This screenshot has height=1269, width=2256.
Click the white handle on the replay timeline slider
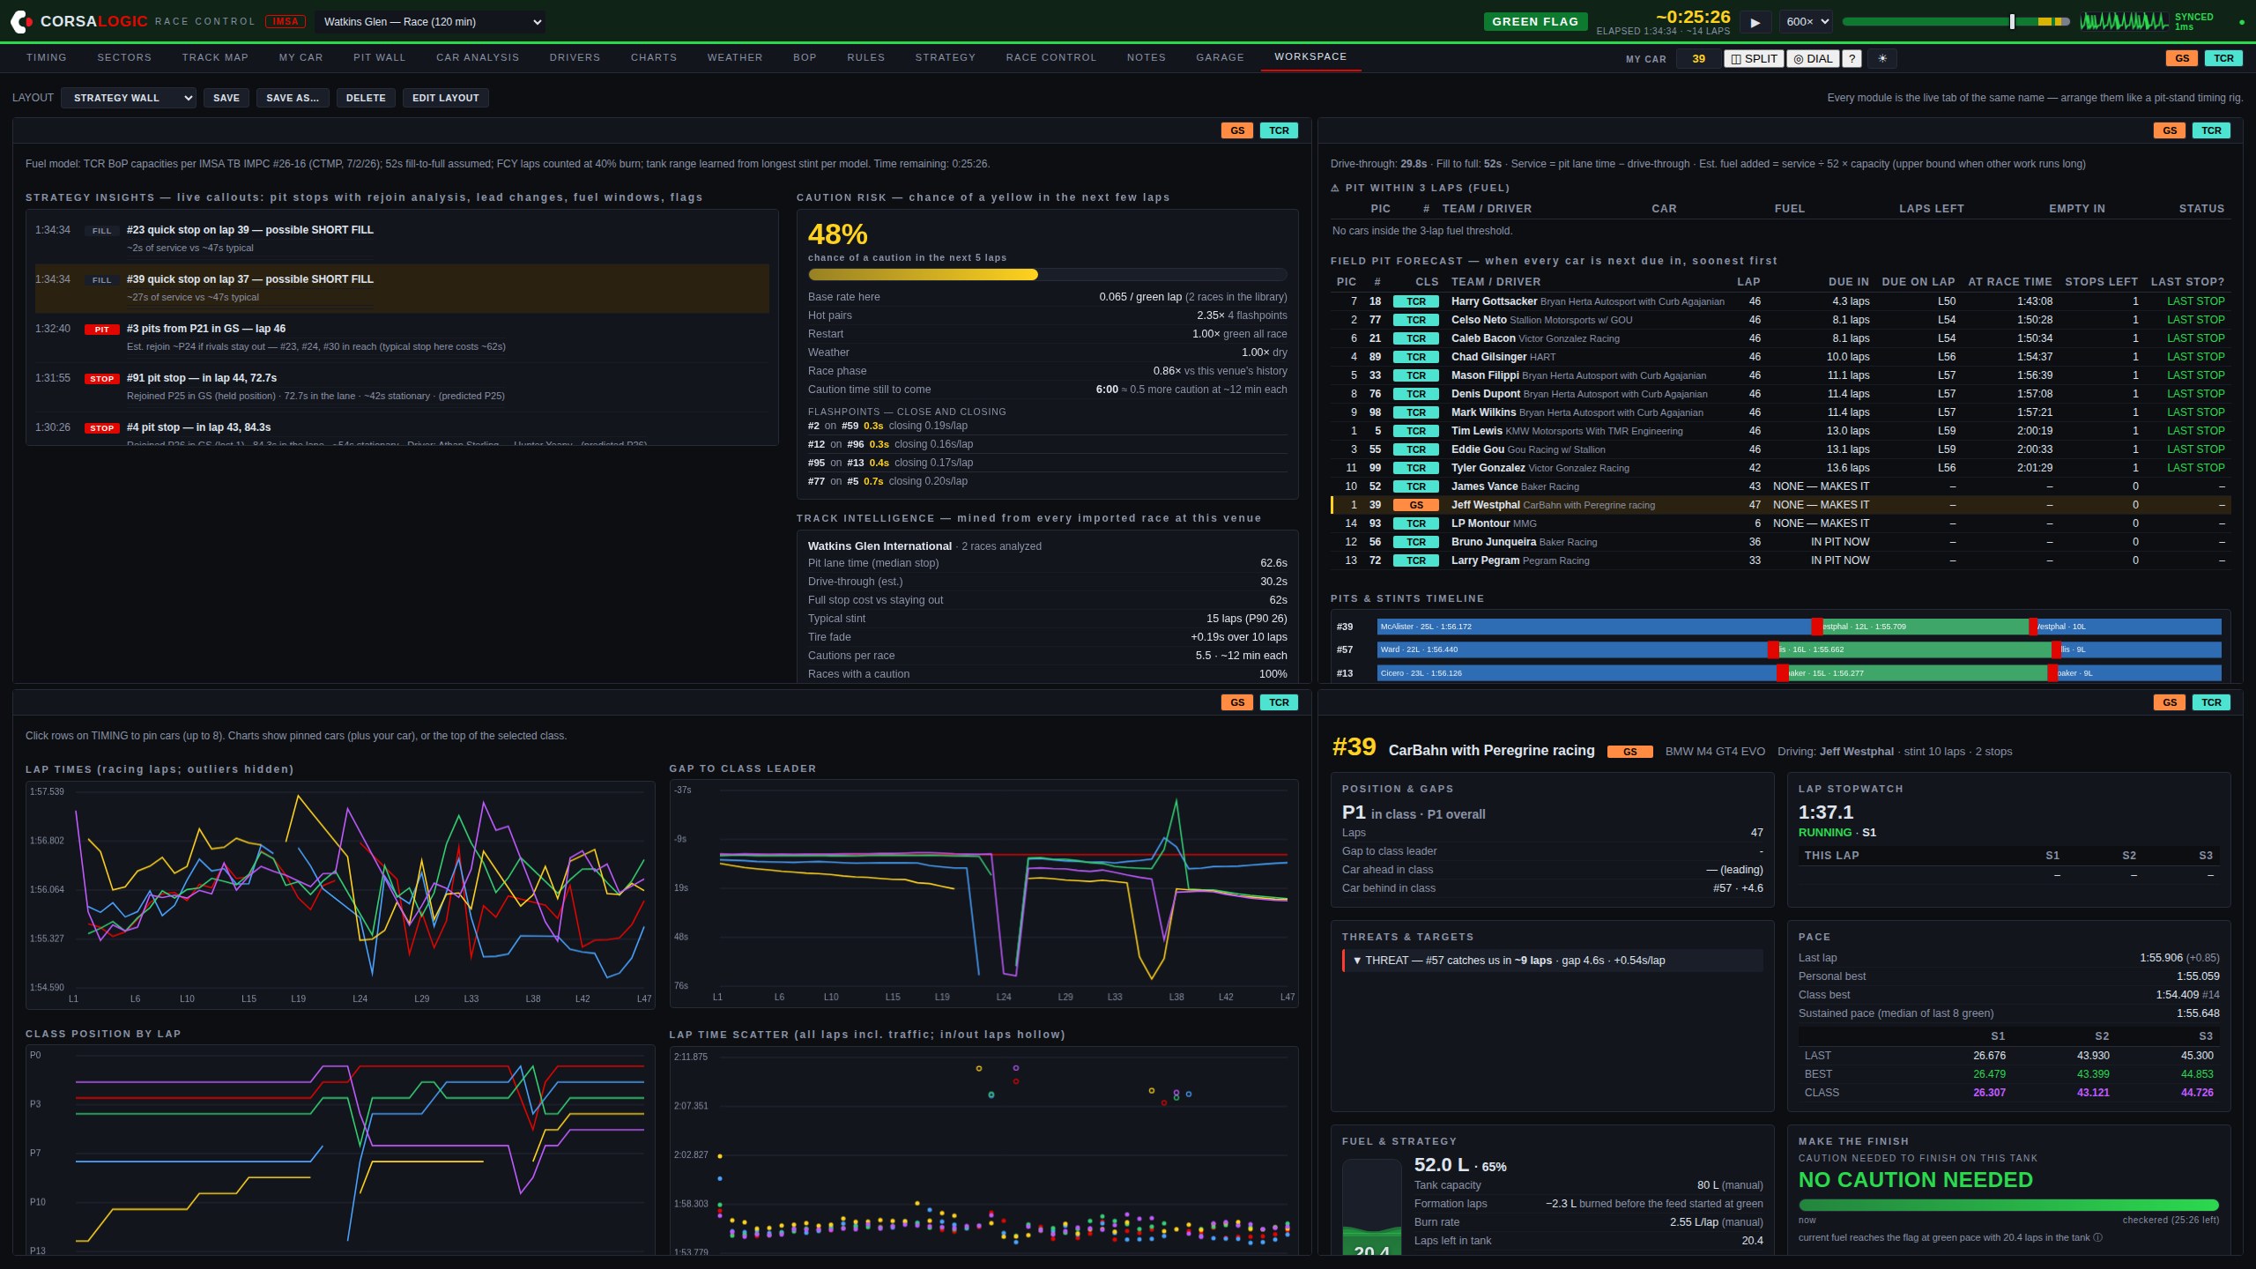coord(2012,22)
